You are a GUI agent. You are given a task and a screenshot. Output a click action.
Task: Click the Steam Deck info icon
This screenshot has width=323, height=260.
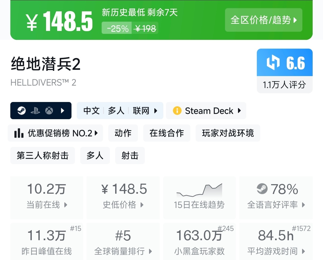click(177, 111)
